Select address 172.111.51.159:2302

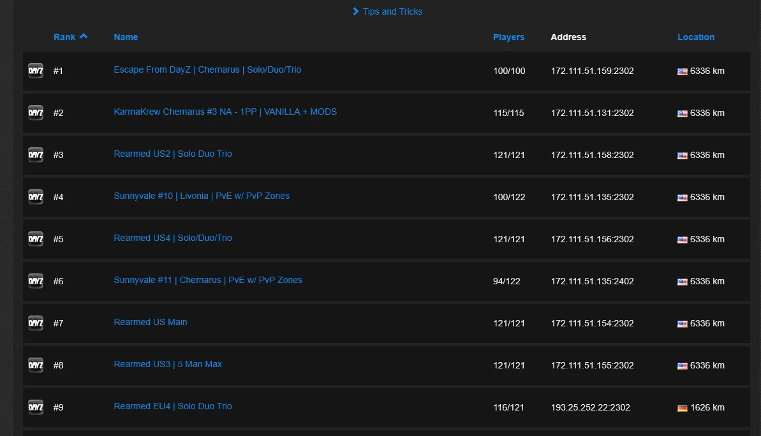[x=592, y=71]
